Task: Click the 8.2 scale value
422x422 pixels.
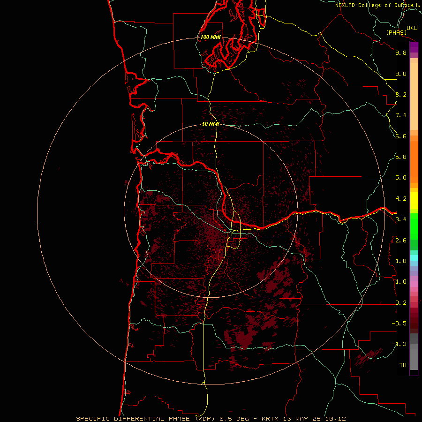Action: pyautogui.click(x=401, y=94)
